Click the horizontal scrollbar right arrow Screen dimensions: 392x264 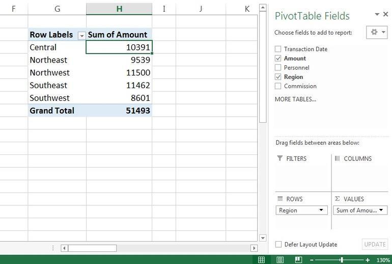(x=254, y=248)
